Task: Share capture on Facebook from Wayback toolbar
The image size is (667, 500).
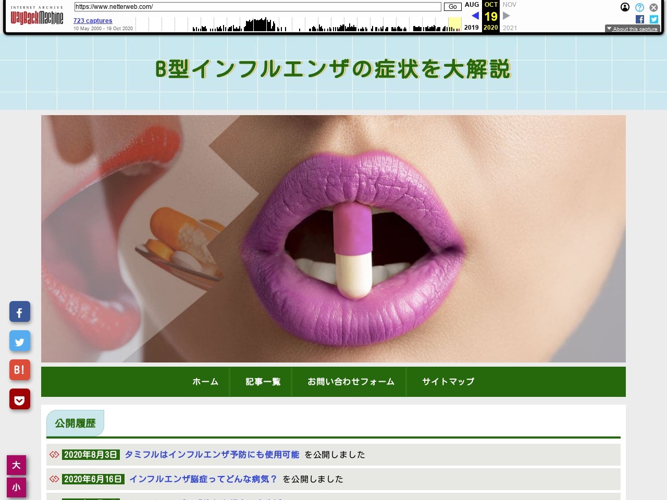Action: click(x=640, y=19)
